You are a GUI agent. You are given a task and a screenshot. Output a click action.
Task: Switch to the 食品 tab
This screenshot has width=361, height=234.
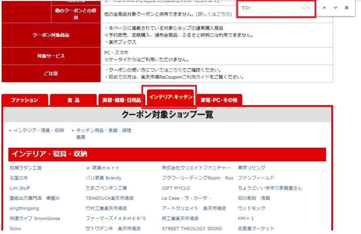[x=73, y=100]
